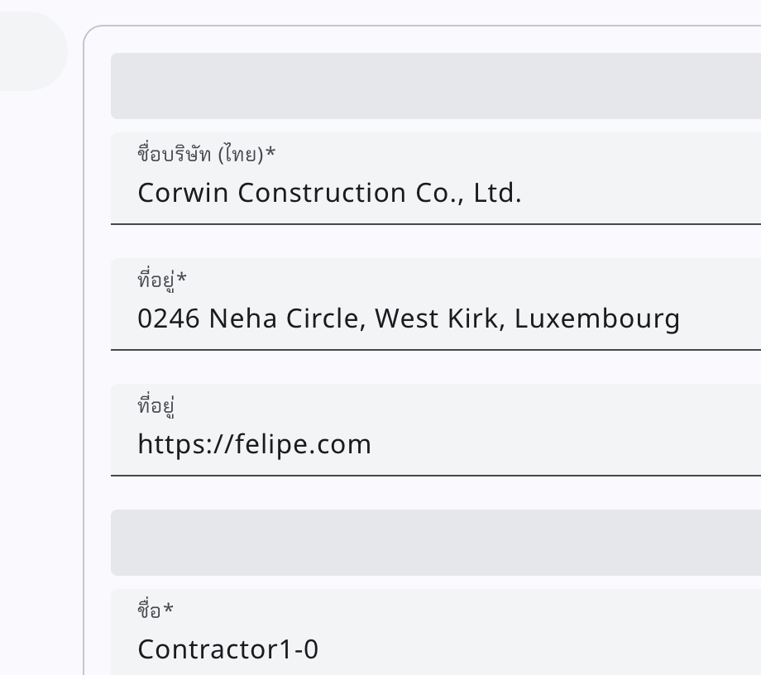Click the company name field's empty area

tap(645, 193)
